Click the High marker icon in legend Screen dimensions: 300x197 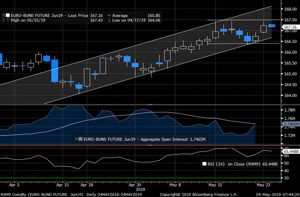click(x=8, y=20)
